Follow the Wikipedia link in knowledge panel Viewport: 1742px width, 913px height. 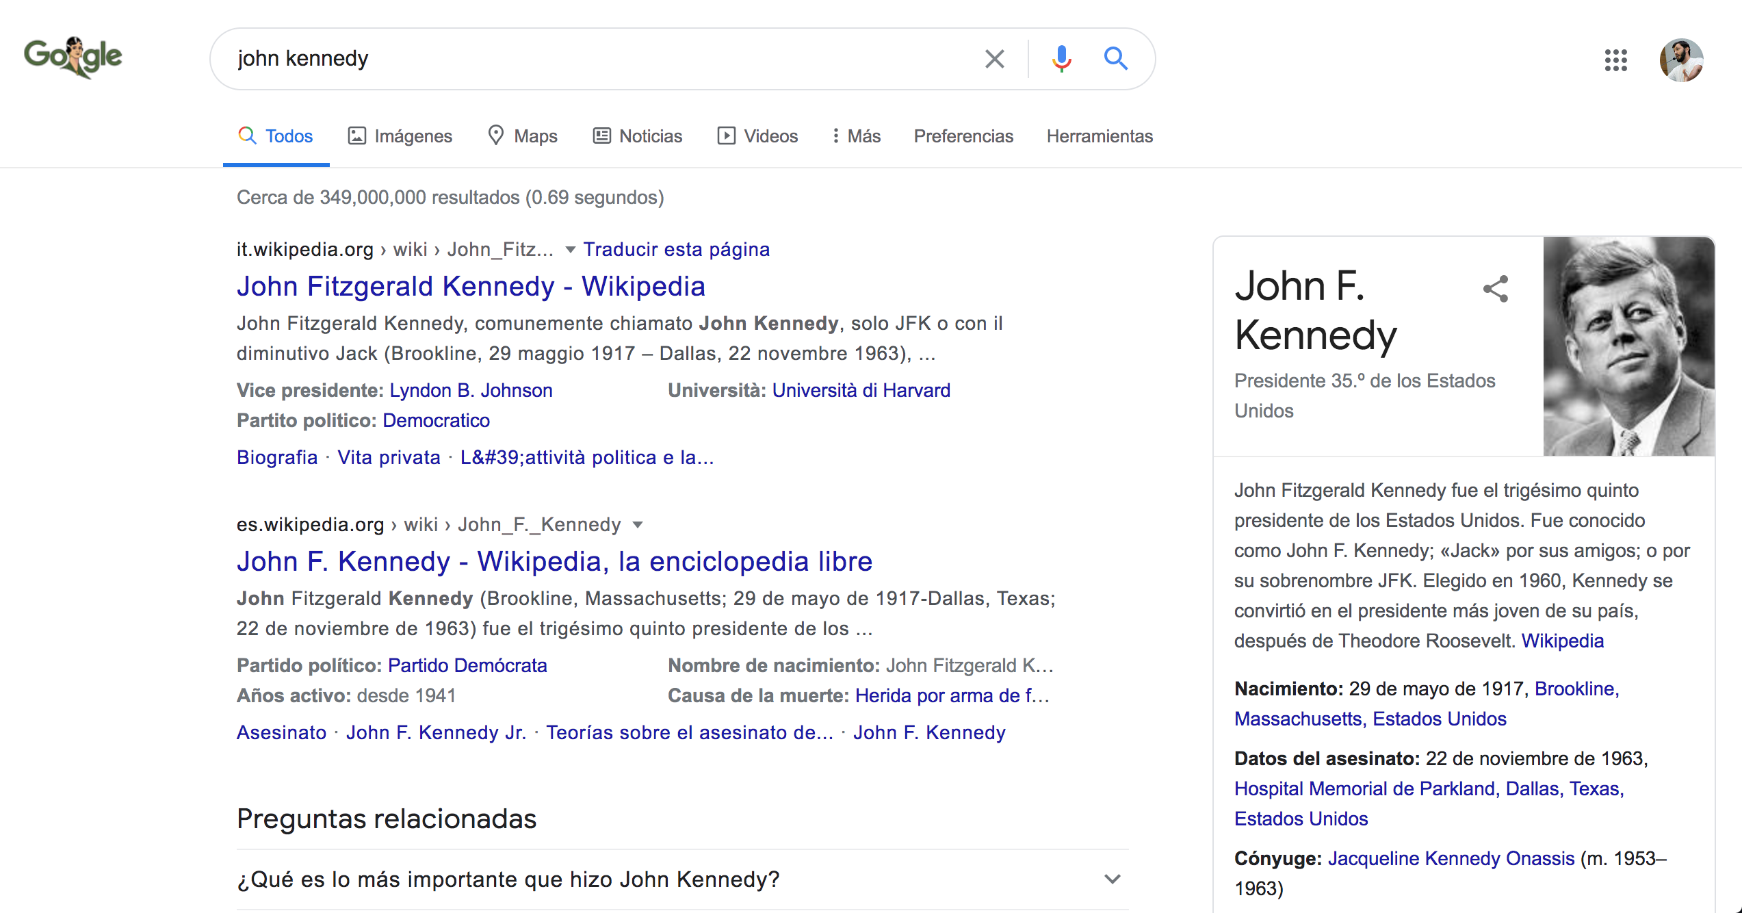pyautogui.click(x=1562, y=641)
